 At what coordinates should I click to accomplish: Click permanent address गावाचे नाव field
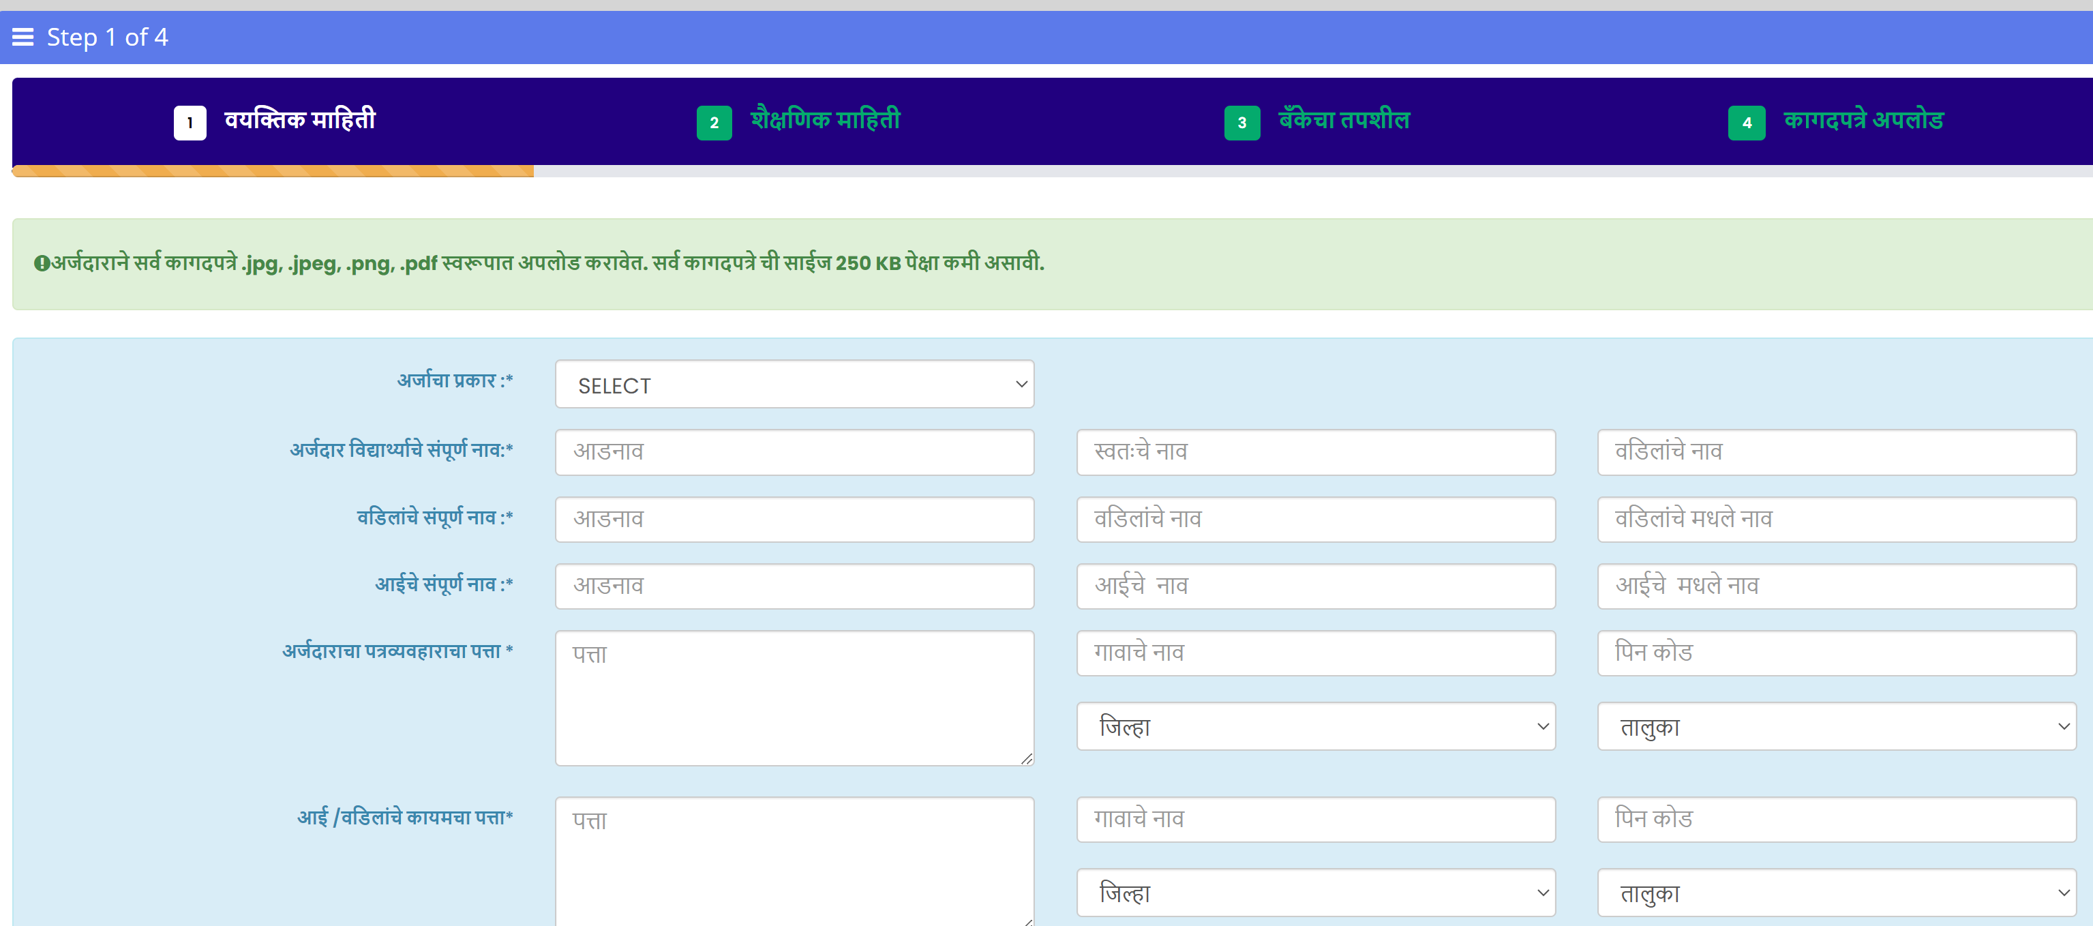click(x=1315, y=820)
